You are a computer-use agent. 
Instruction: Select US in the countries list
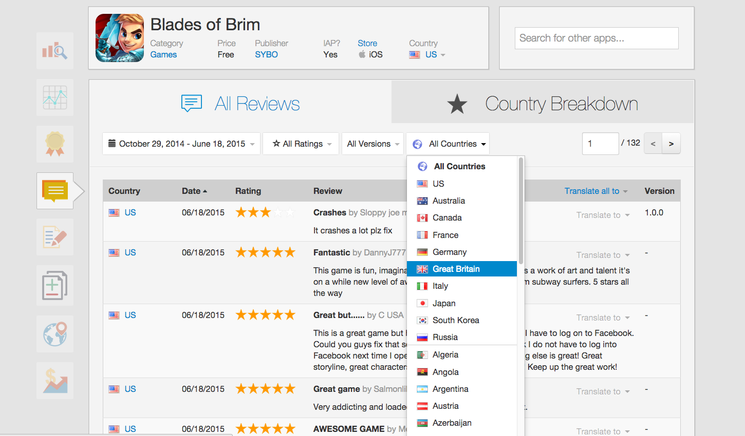click(462, 184)
